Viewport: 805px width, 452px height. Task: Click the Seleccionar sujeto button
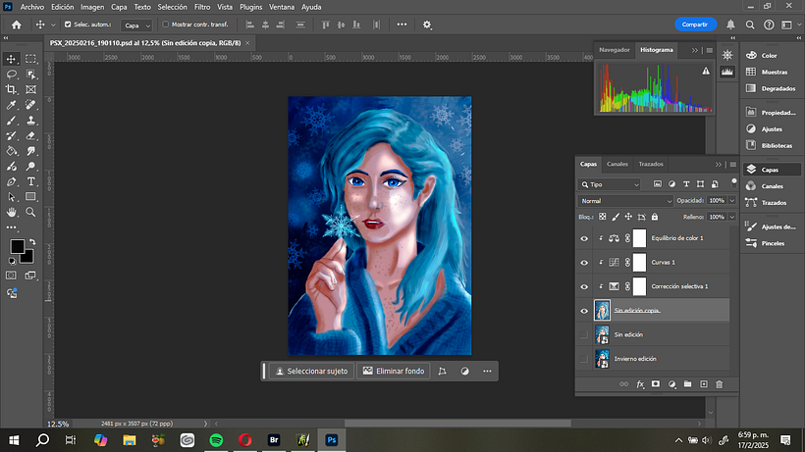(x=311, y=372)
